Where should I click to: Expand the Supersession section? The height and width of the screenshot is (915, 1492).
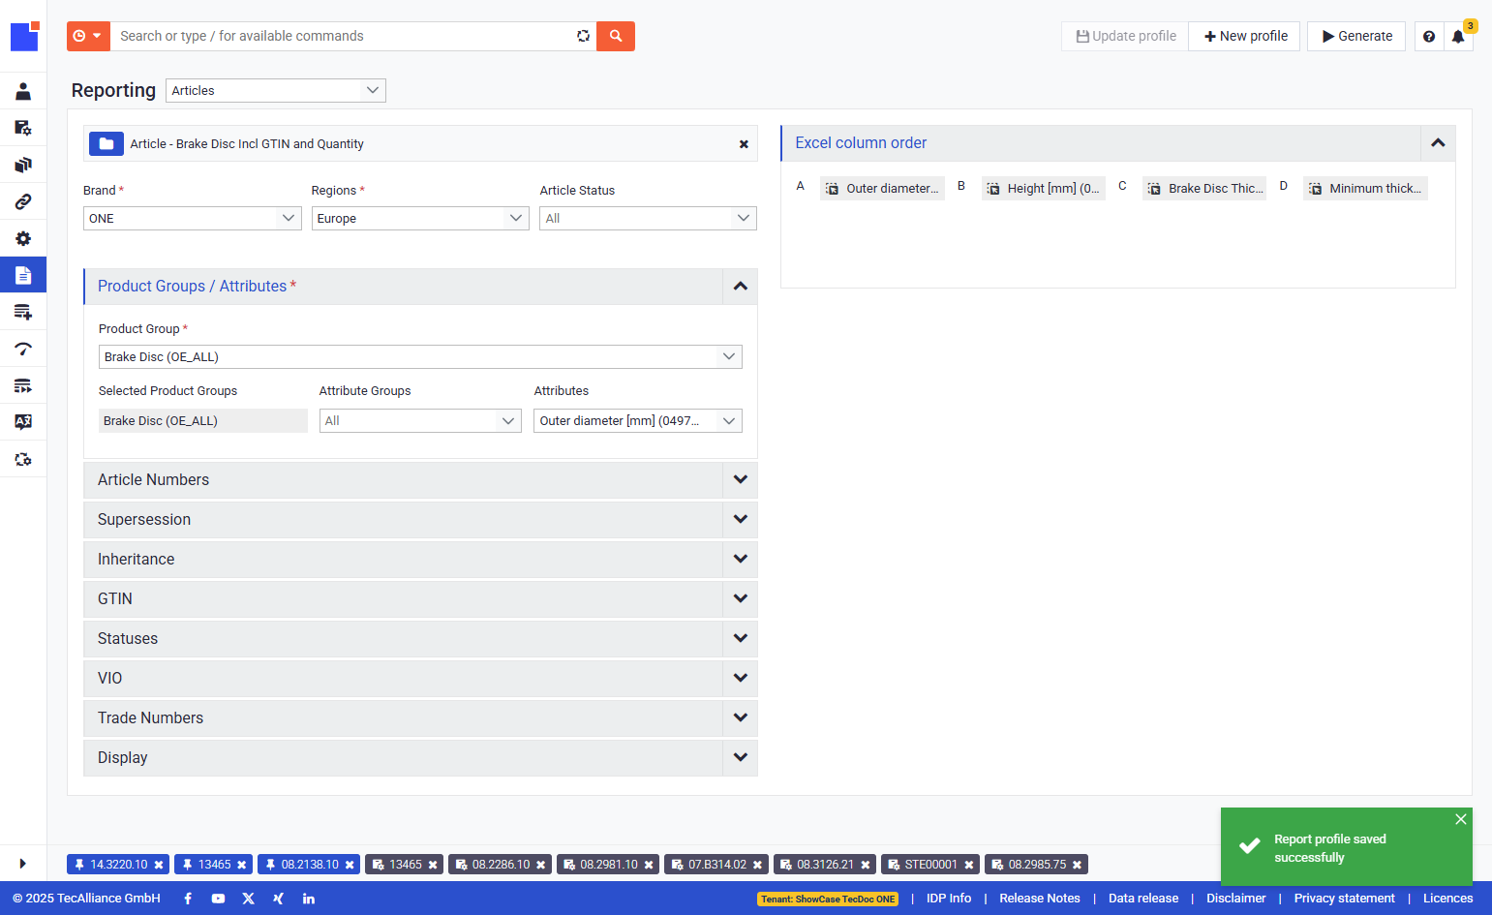tap(420, 520)
